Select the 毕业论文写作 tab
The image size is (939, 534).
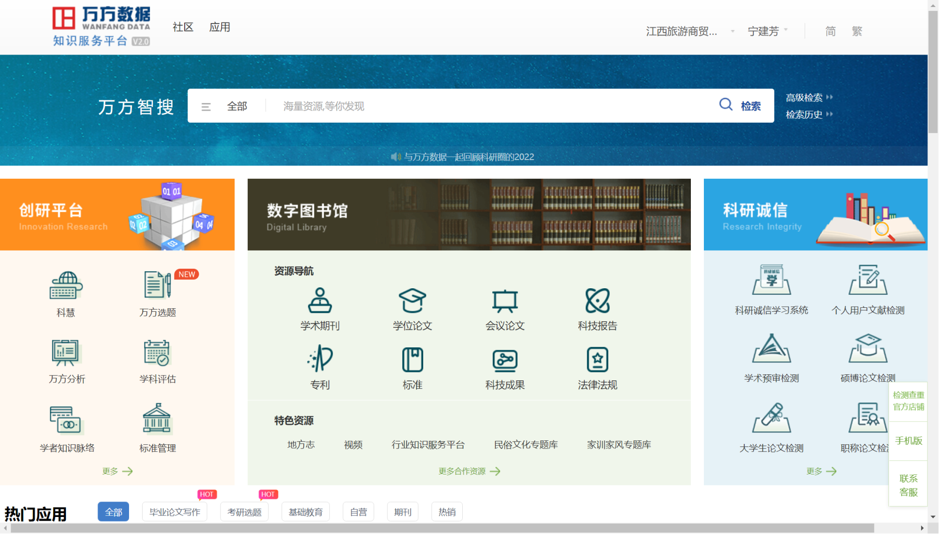pyautogui.click(x=175, y=511)
